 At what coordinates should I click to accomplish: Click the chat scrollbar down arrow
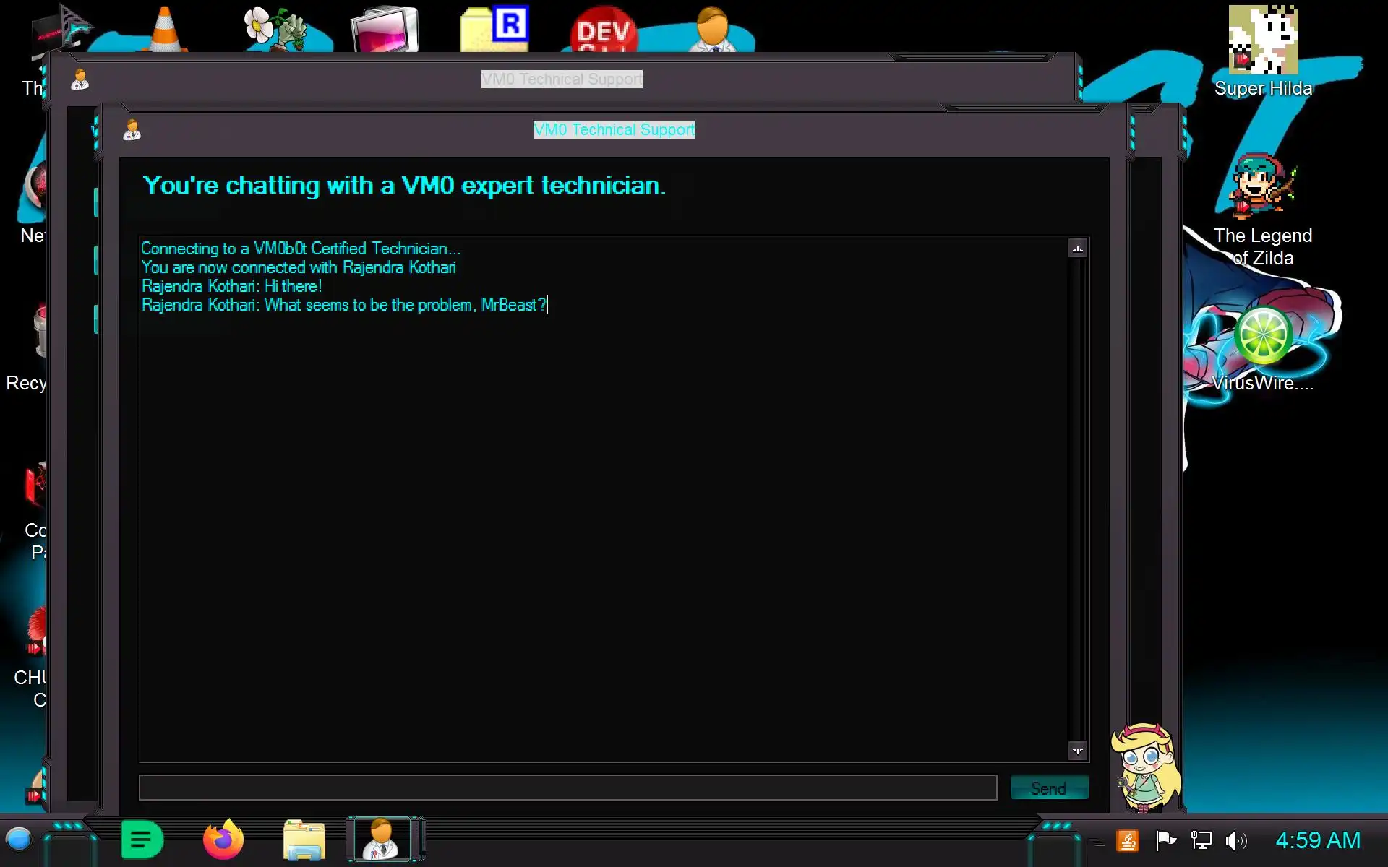pyautogui.click(x=1077, y=751)
